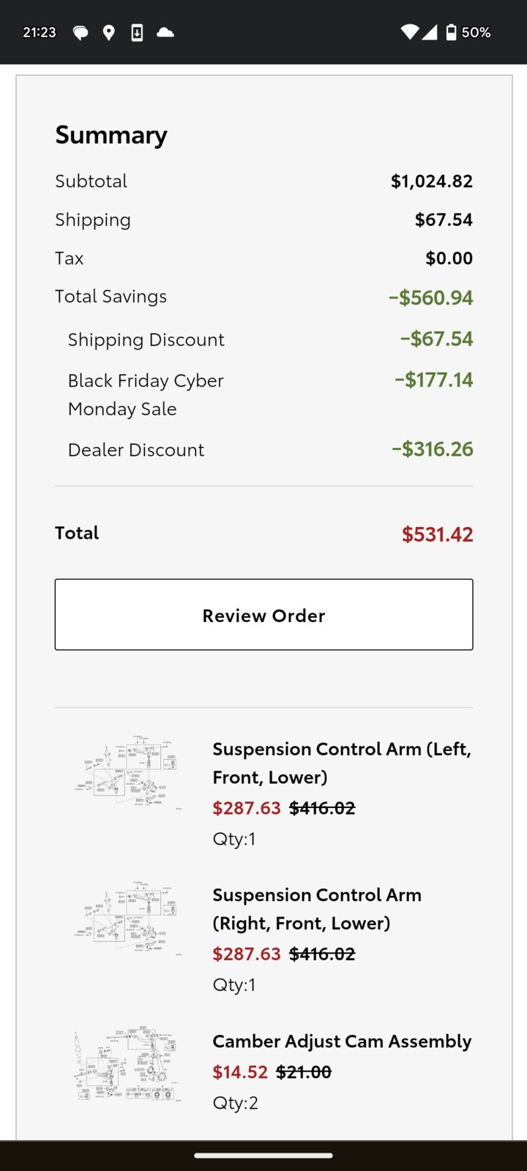Tap the location pin status icon
Viewport: 527px width, 1171px height.
pyautogui.click(x=109, y=32)
